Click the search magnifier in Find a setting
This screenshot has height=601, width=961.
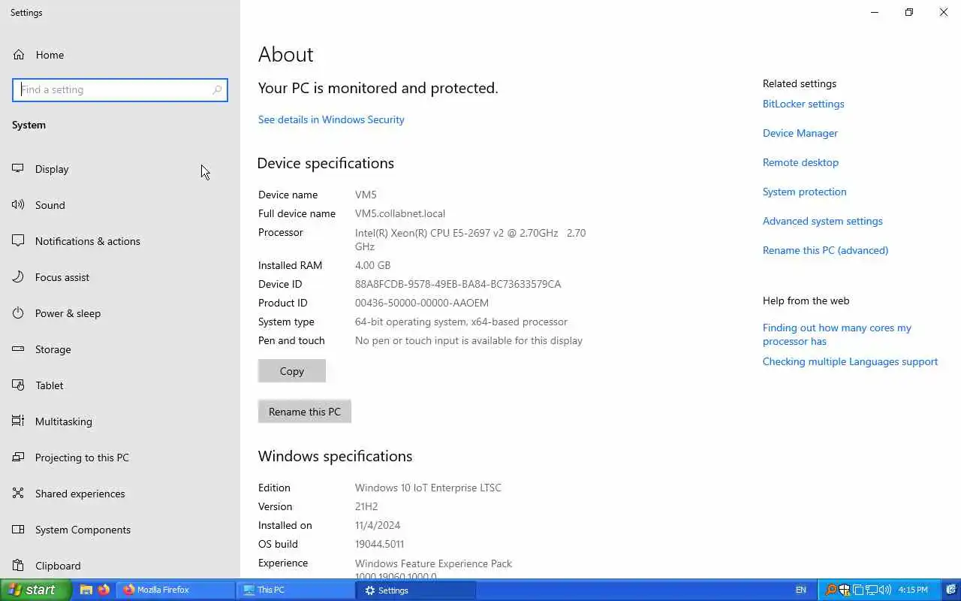tap(217, 89)
